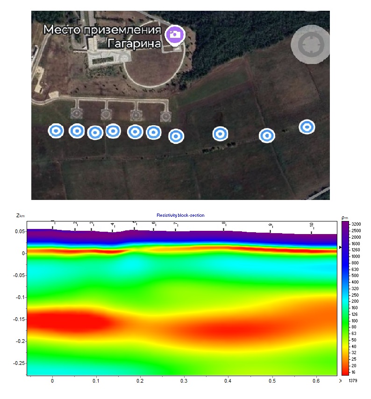Click the red bottom of resistivity color bar

pos(345,372)
